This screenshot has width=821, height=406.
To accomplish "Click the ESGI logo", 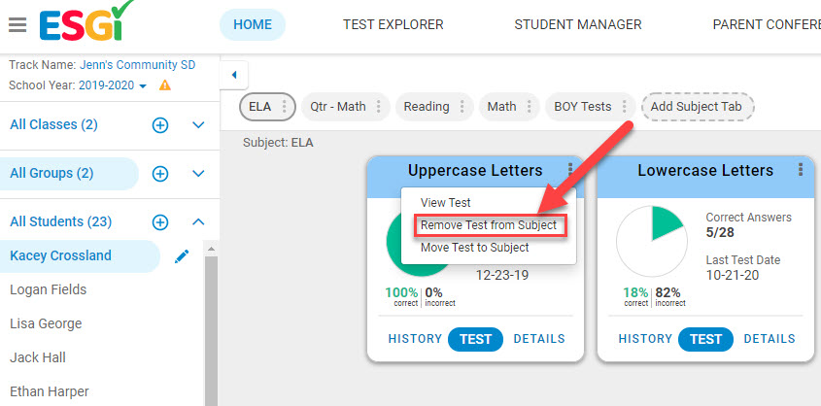I will point(86,21).
